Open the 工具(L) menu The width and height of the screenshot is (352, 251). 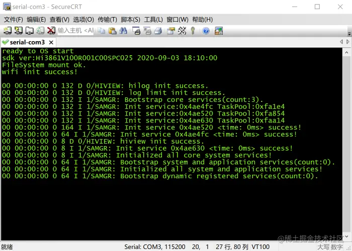(x=153, y=20)
